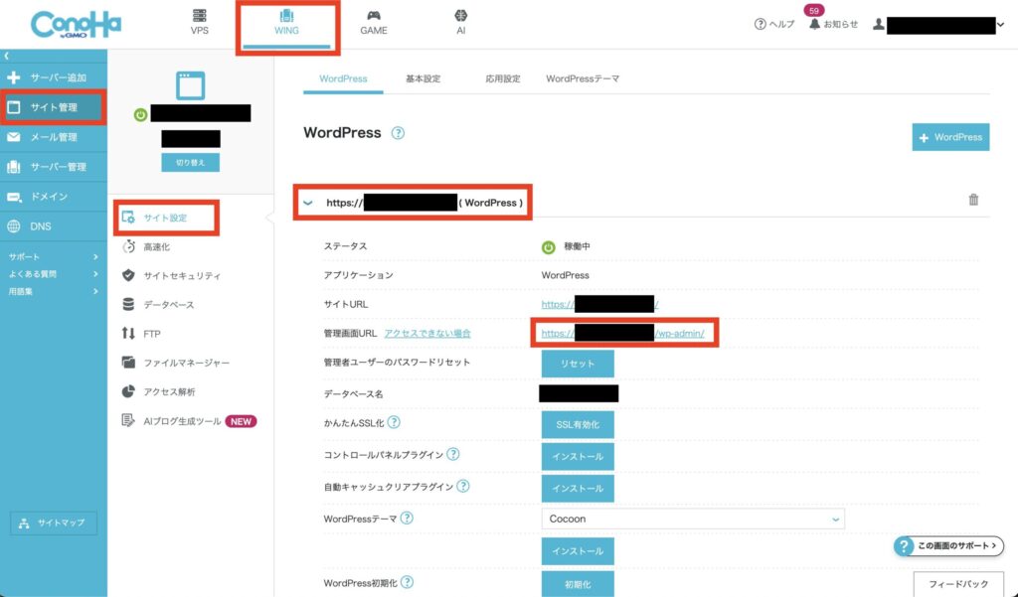Open FTP settings
The image size is (1018, 597).
pyautogui.click(x=141, y=334)
